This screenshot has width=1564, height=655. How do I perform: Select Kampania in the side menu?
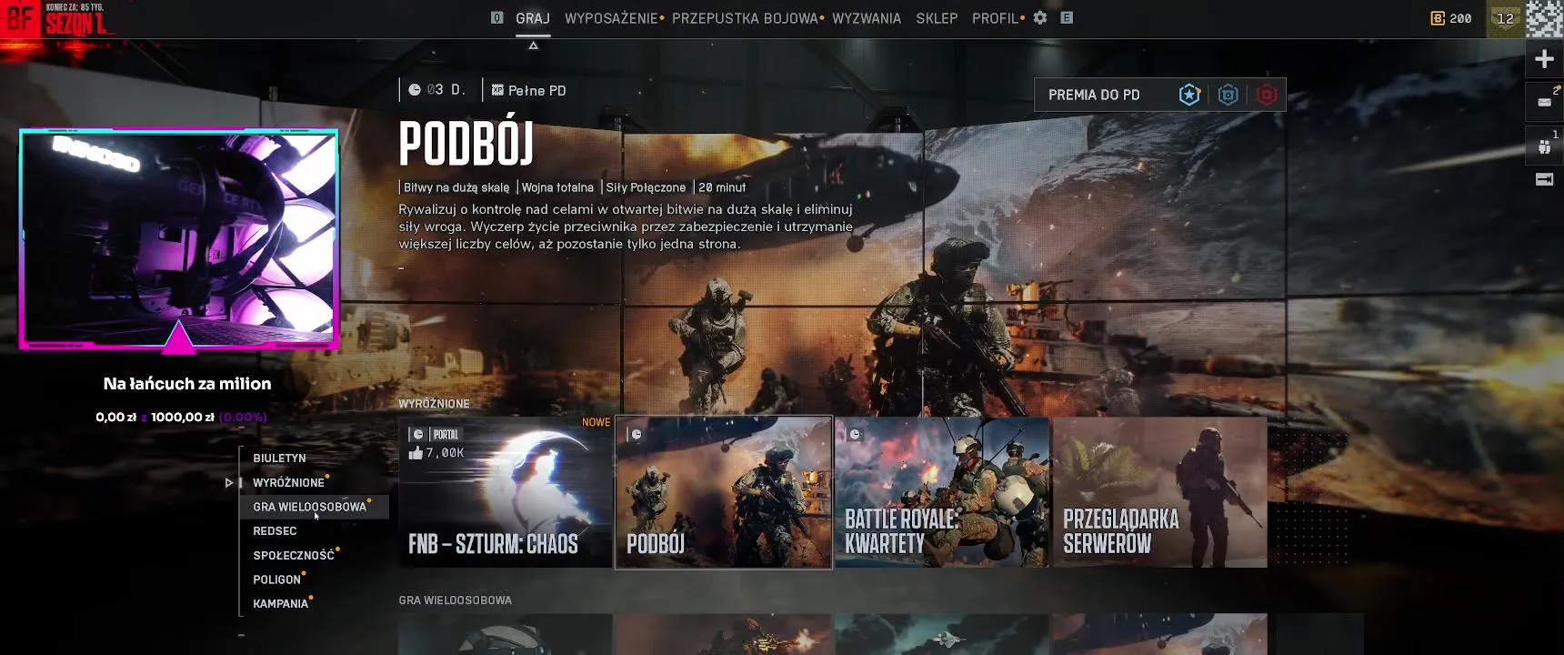pyautogui.click(x=280, y=604)
